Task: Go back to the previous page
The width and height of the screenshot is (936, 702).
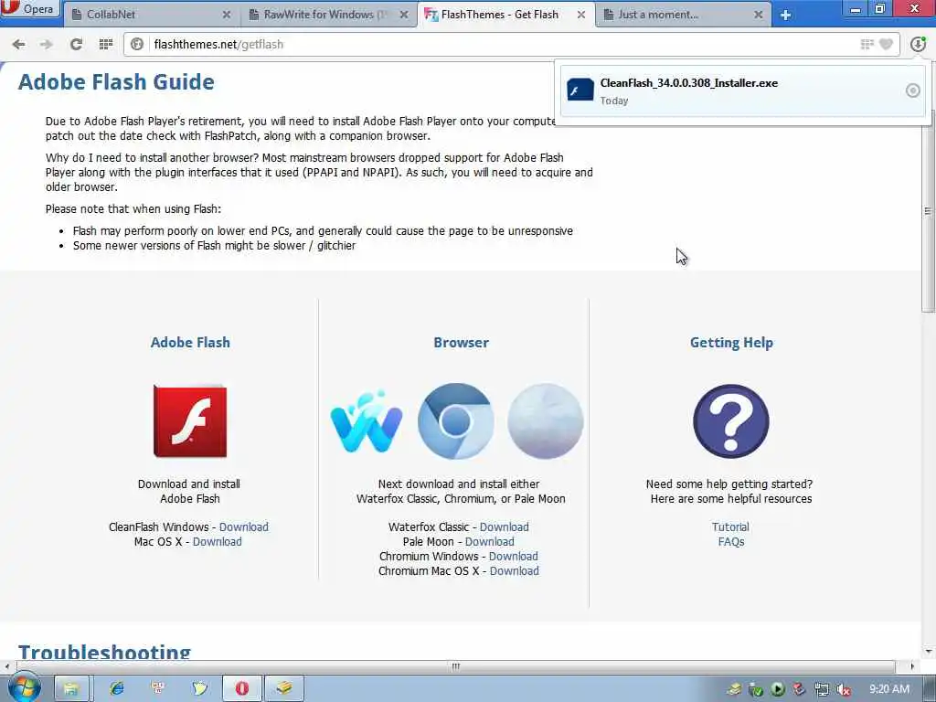Action: 19,44
